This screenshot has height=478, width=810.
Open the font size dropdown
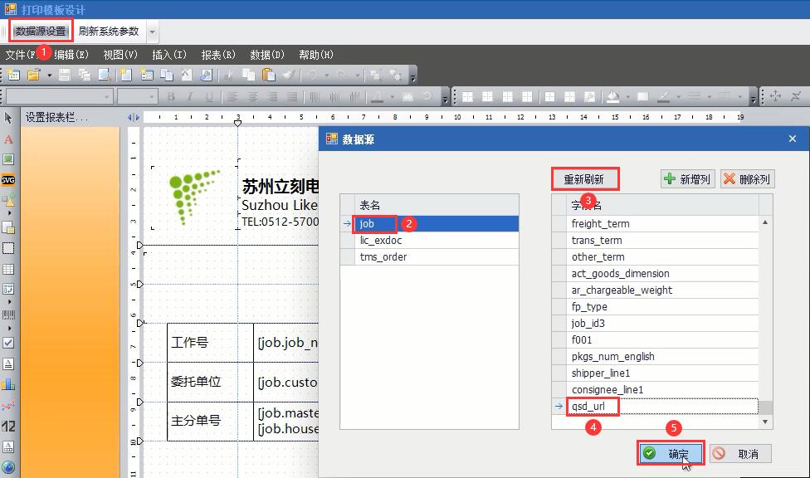[137, 96]
